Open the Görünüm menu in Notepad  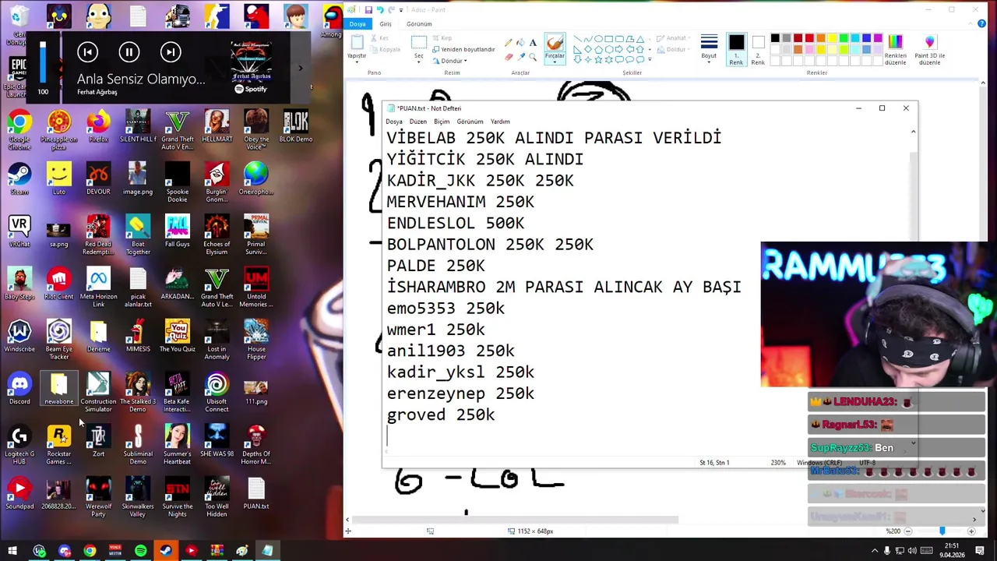click(x=470, y=122)
